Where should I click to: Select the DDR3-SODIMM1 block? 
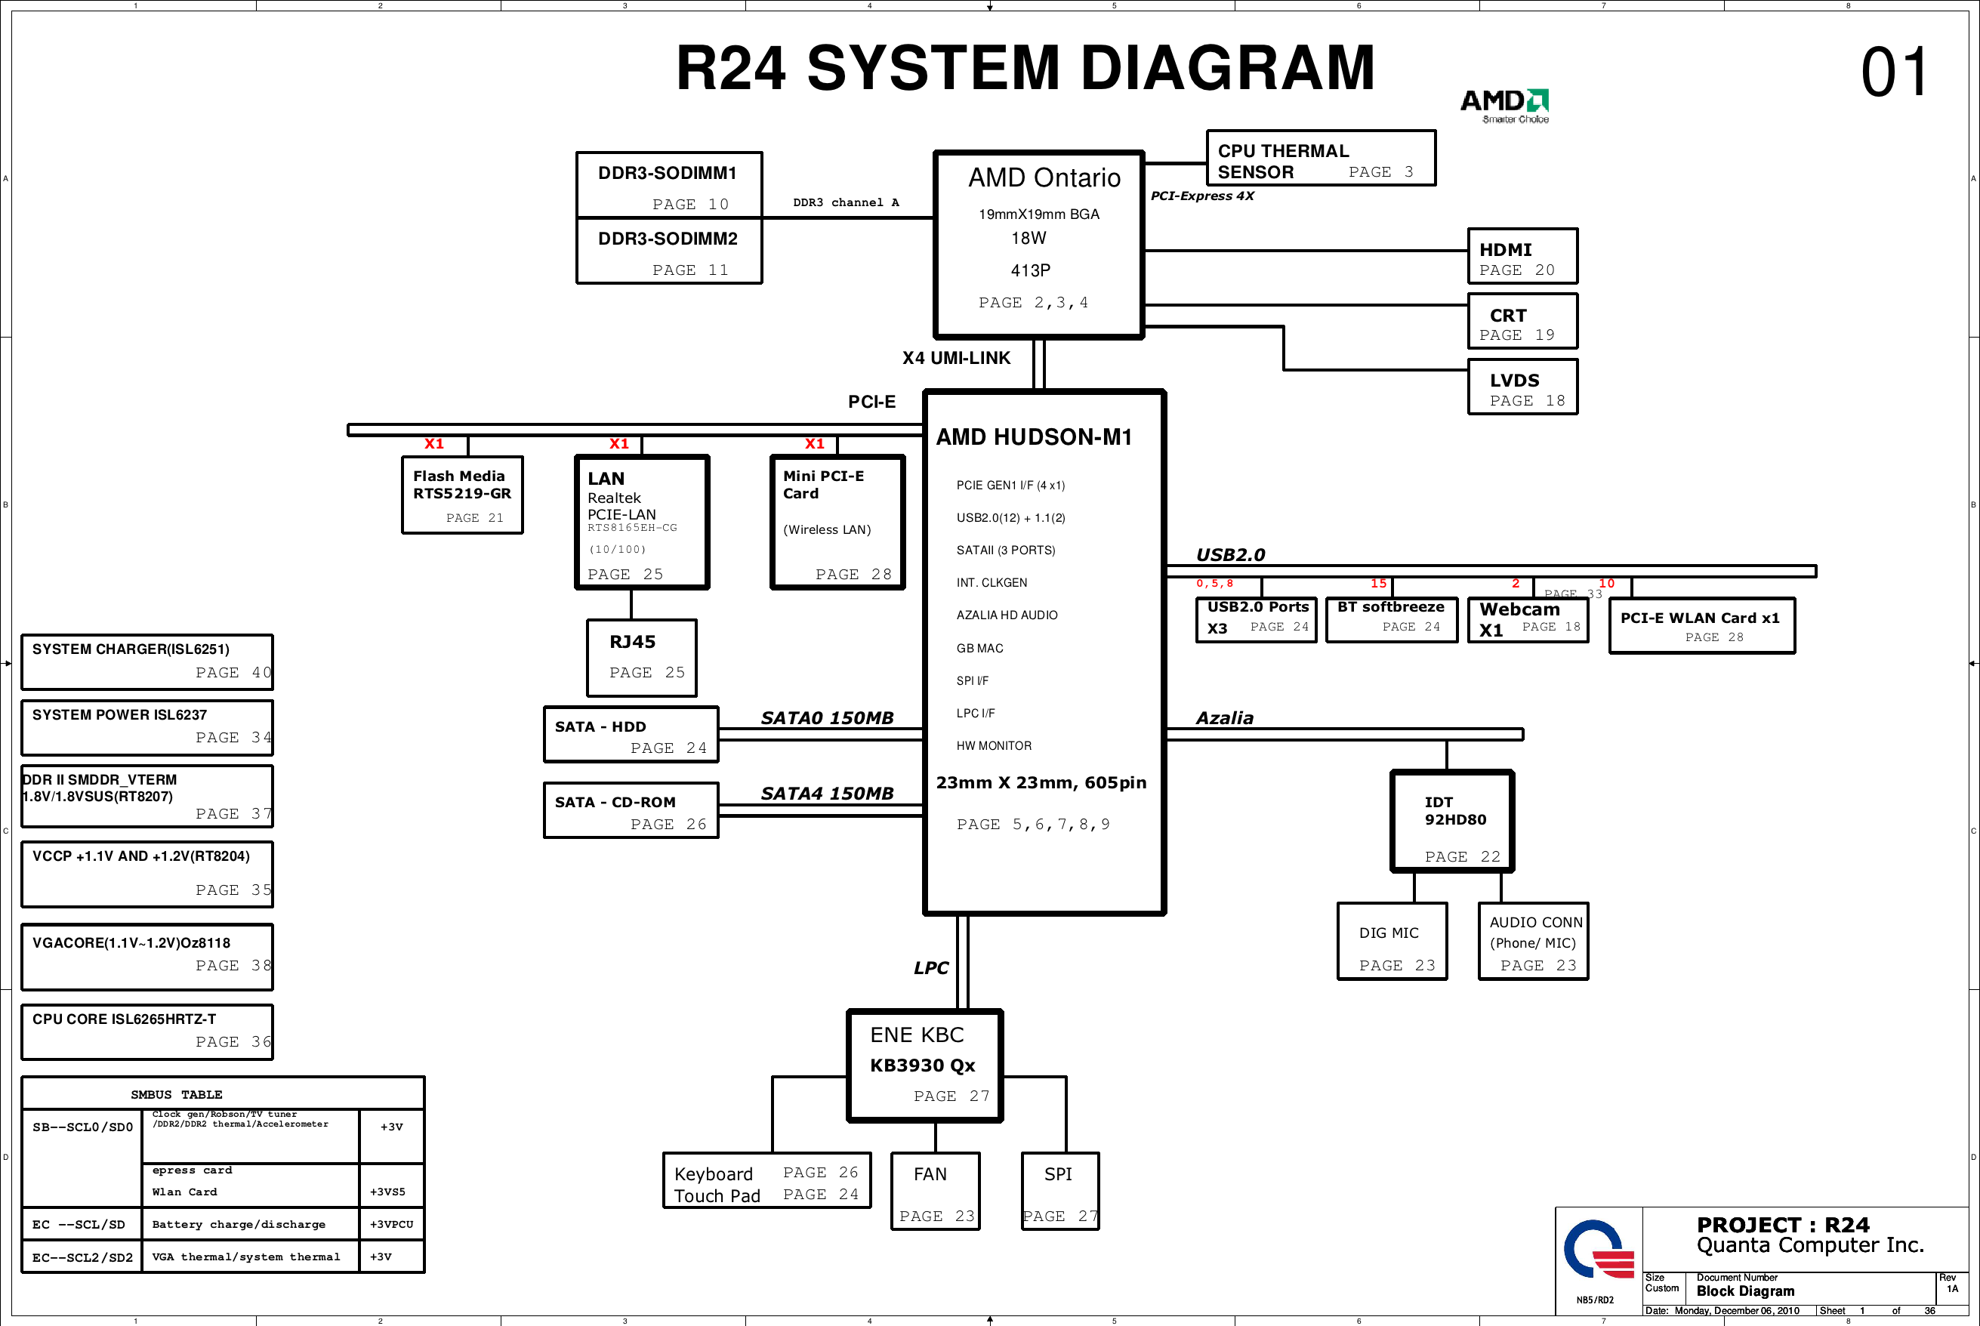click(669, 185)
